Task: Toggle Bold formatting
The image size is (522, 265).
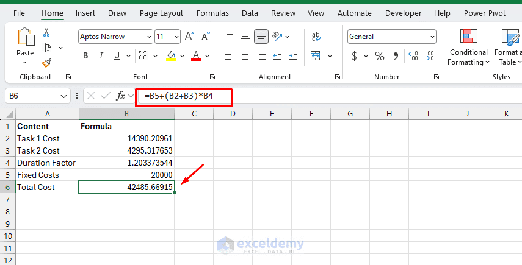Action: pyautogui.click(x=85, y=56)
